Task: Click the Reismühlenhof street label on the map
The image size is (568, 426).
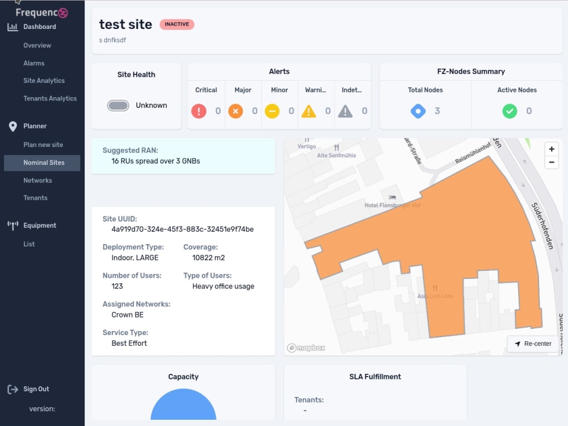Action: point(473,153)
